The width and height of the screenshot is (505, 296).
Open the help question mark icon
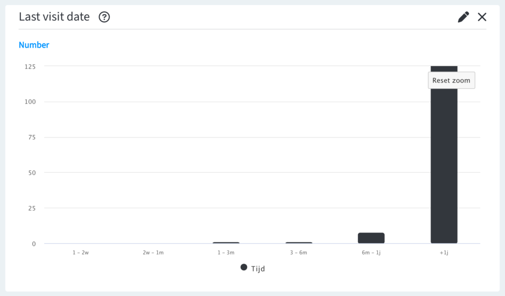point(104,17)
